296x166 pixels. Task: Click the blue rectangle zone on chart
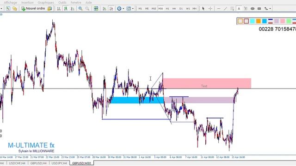pos(137,100)
